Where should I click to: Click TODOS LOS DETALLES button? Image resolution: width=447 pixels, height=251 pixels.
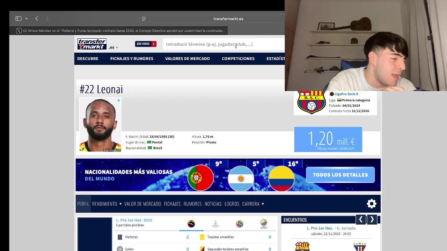click(340, 175)
